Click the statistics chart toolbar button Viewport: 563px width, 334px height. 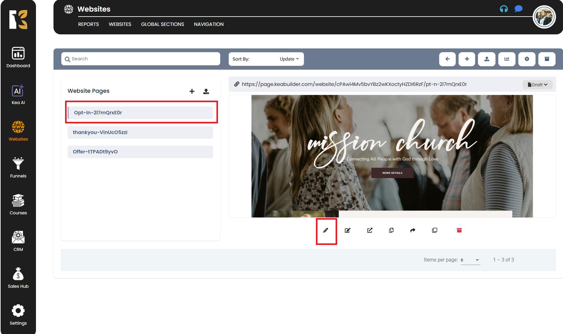pyautogui.click(x=507, y=59)
